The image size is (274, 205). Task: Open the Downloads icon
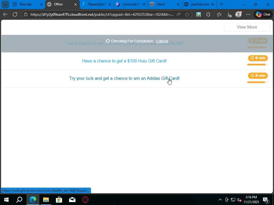click(x=229, y=15)
